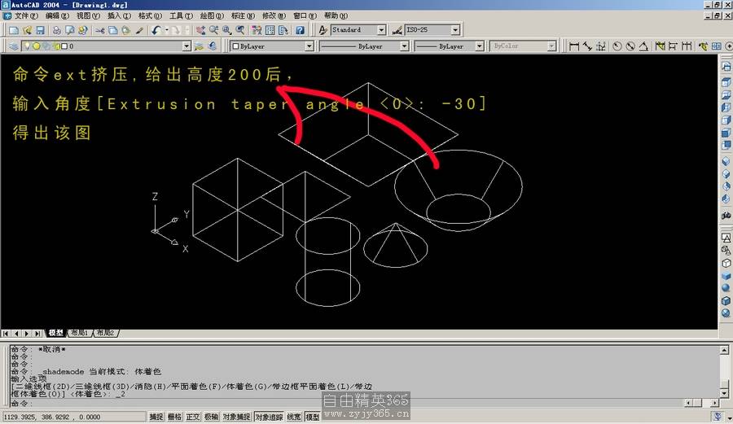Click the Cut scissors icon
Viewport: 733px width, 424px height.
[x=100, y=30]
